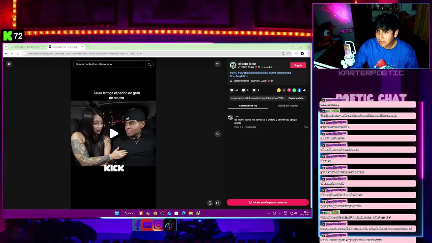Like the comment with small heart
The height and width of the screenshot is (243, 432).
[305, 127]
